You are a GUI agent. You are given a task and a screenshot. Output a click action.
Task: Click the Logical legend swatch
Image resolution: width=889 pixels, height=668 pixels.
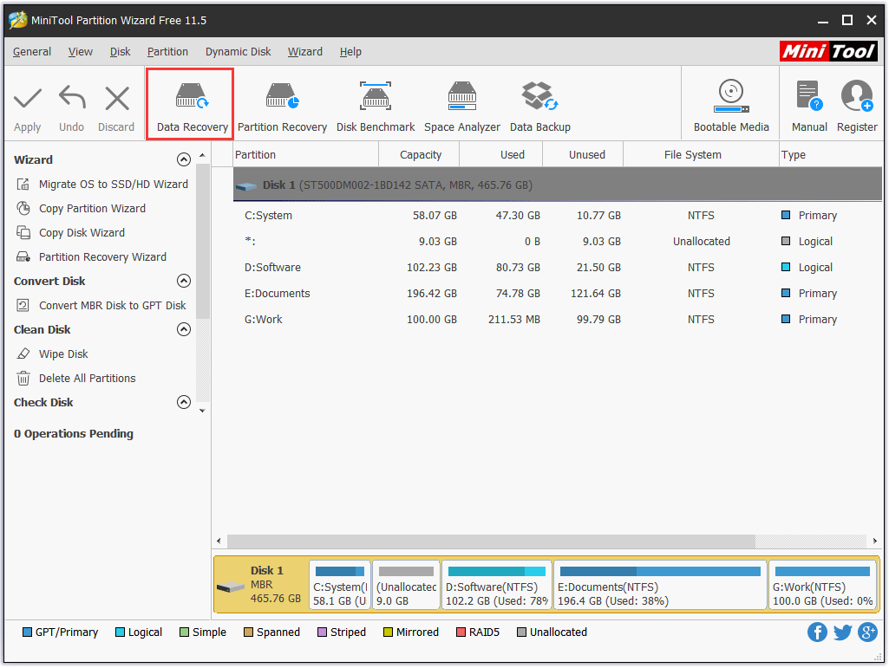[x=120, y=632]
